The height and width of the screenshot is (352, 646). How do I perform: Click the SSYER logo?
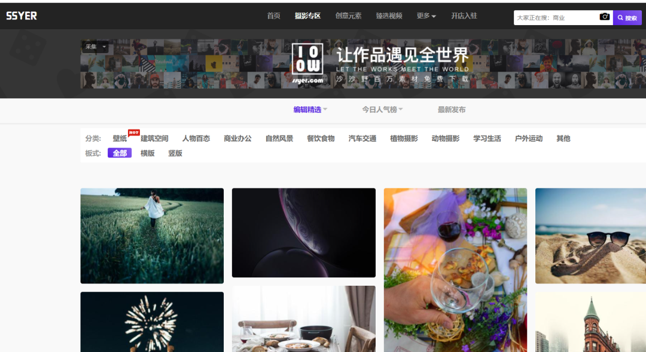(x=22, y=16)
